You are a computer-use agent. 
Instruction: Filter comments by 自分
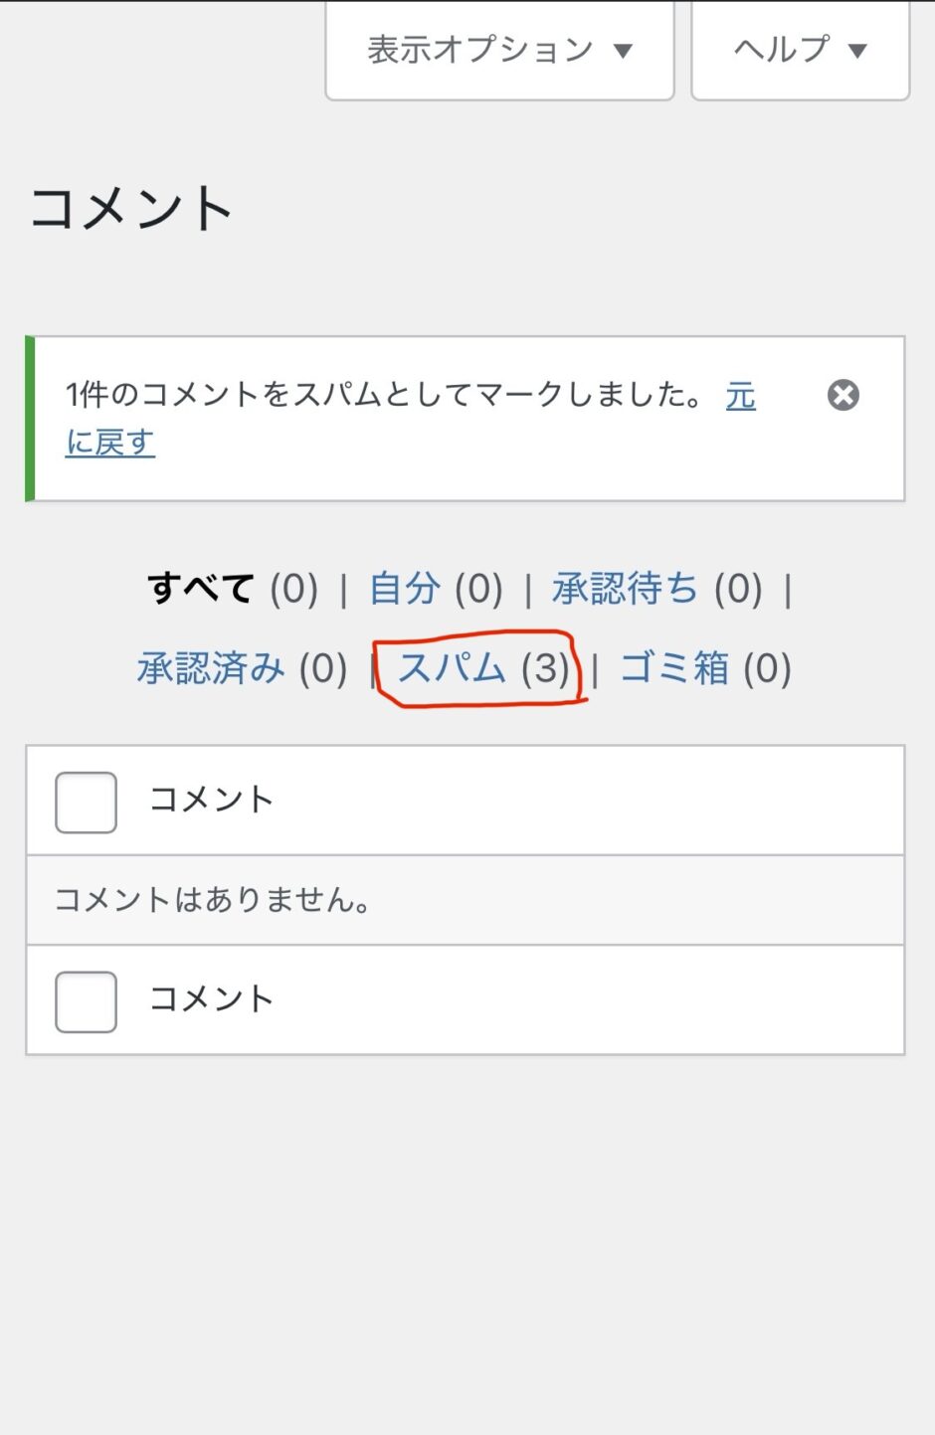click(404, 589)
